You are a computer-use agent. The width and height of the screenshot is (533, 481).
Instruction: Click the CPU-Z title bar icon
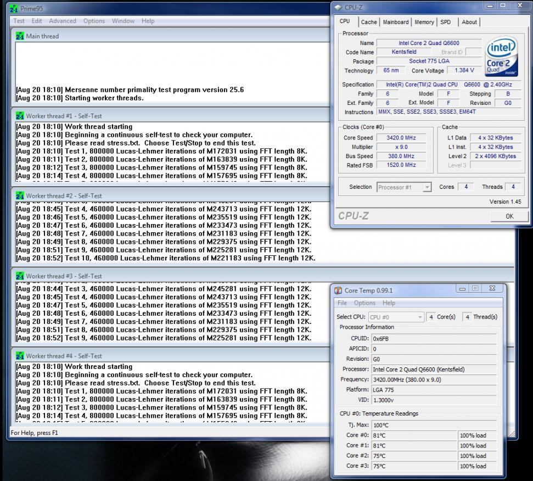(x=338, y=7)
